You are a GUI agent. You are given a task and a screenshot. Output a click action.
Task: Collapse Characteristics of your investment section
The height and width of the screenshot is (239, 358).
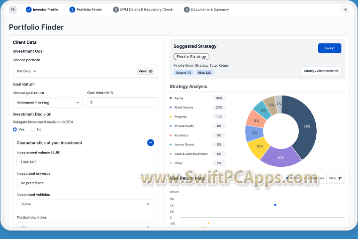tap(151, 143)
